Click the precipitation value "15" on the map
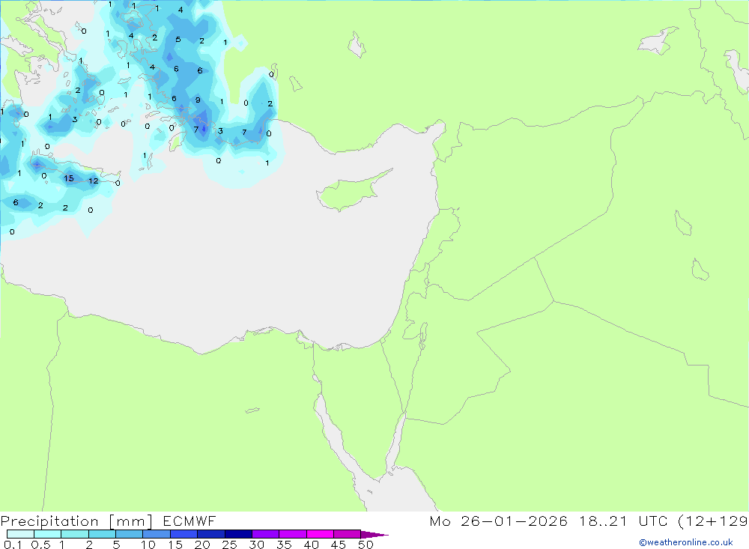The width and height of the screenshot is (749, 549). click(x=69, y=178)
